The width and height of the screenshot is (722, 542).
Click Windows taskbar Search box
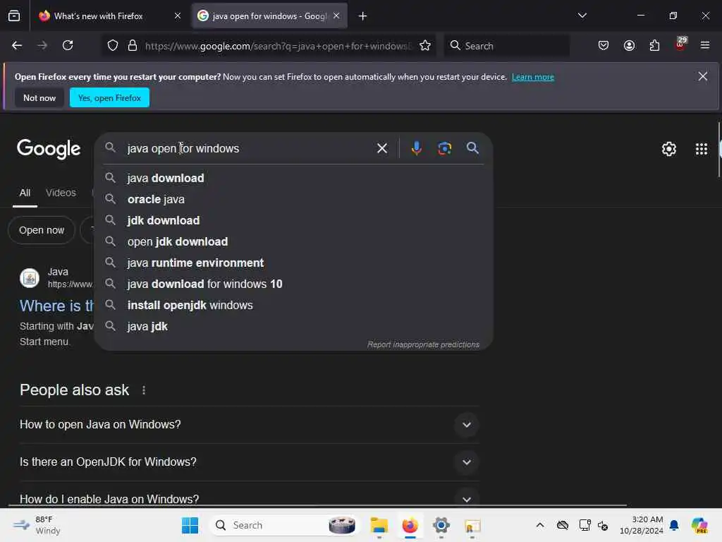(x=284, y=525)
